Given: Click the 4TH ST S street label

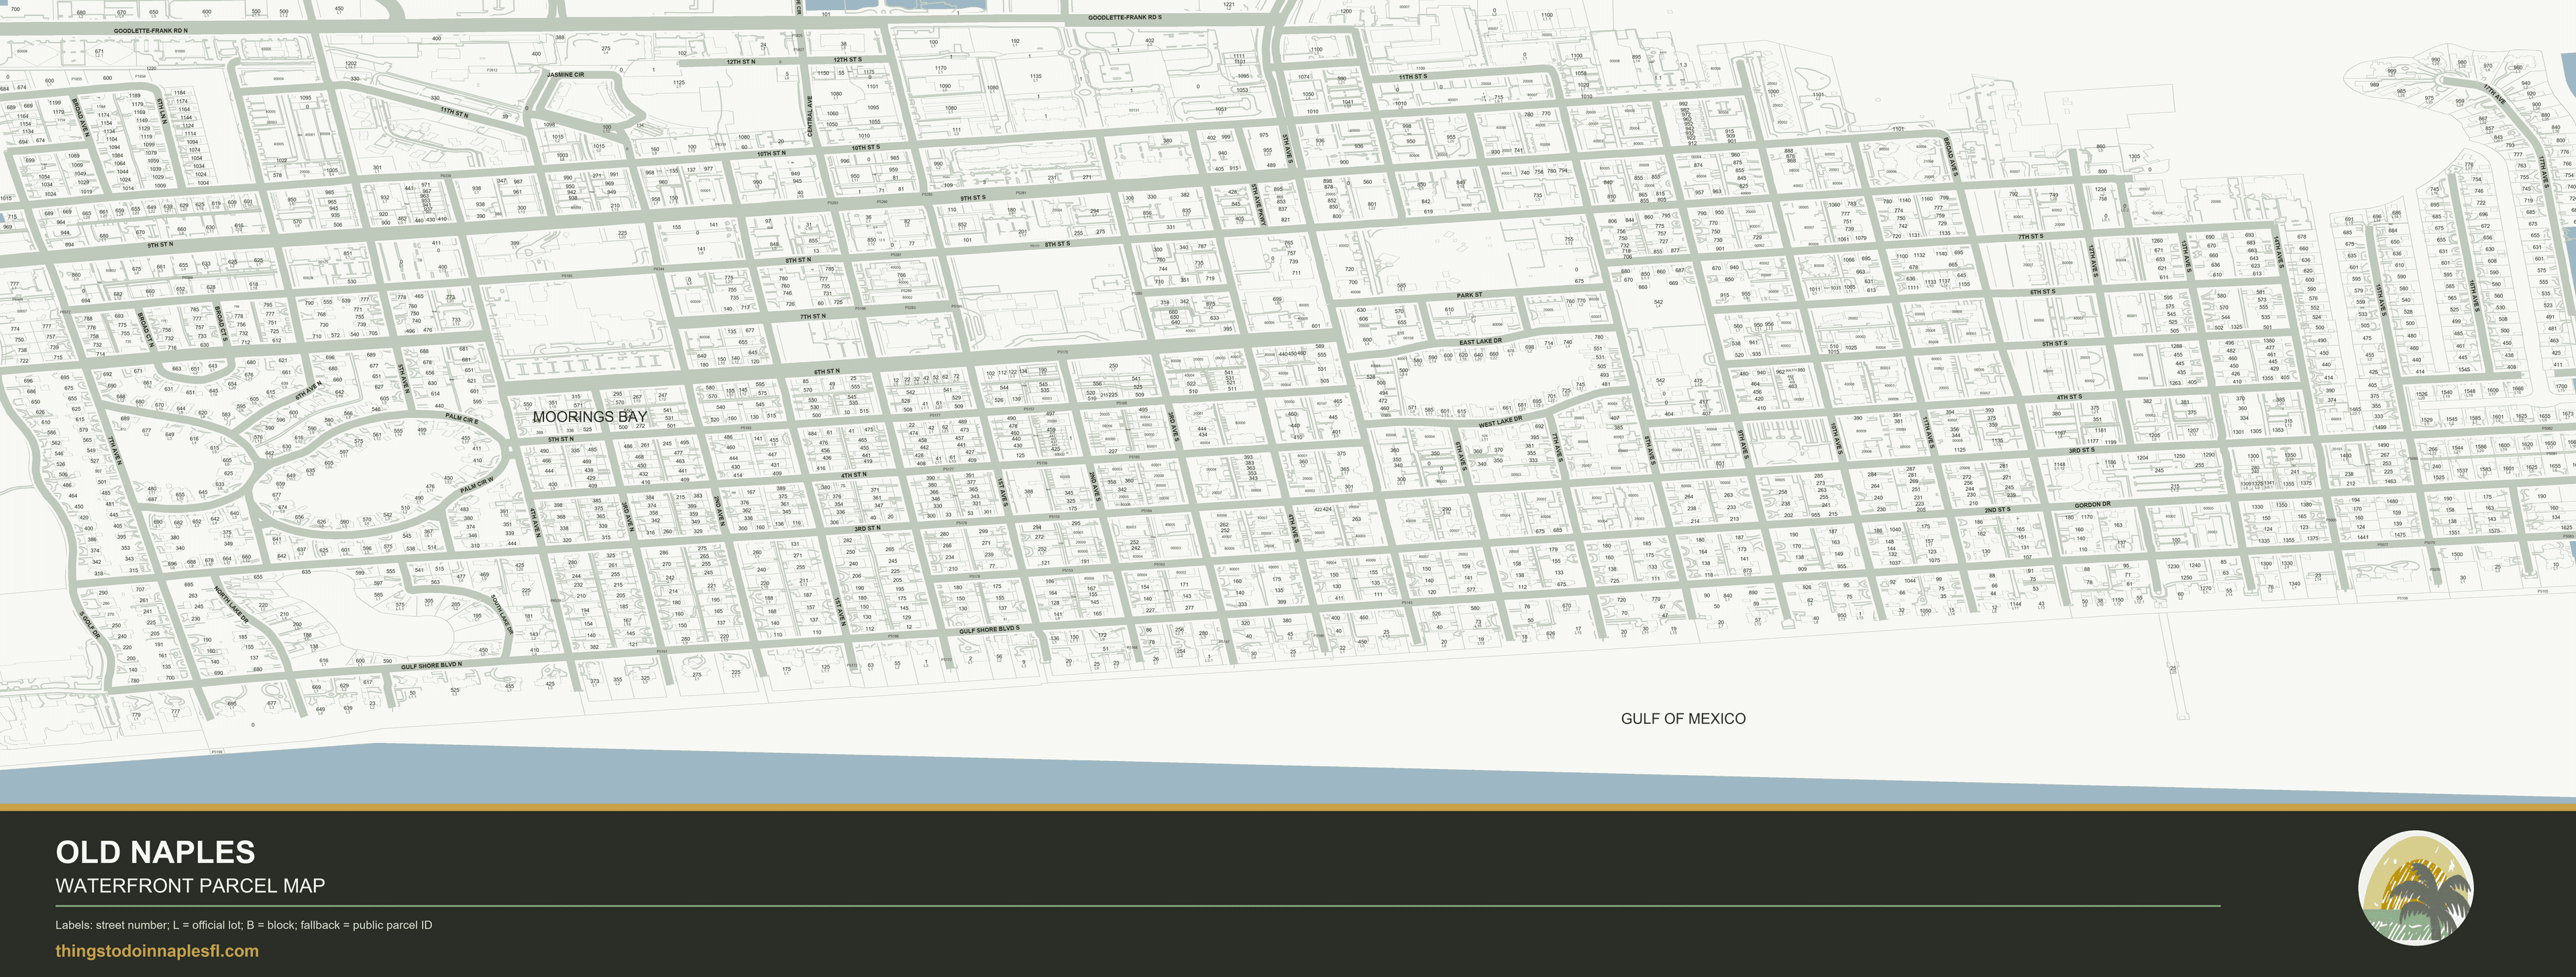Looking at the screenshot, I should pos(2069,397).
